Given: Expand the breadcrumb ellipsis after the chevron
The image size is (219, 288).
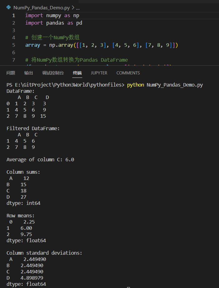Looking at the screenshot, I should 78,8.
